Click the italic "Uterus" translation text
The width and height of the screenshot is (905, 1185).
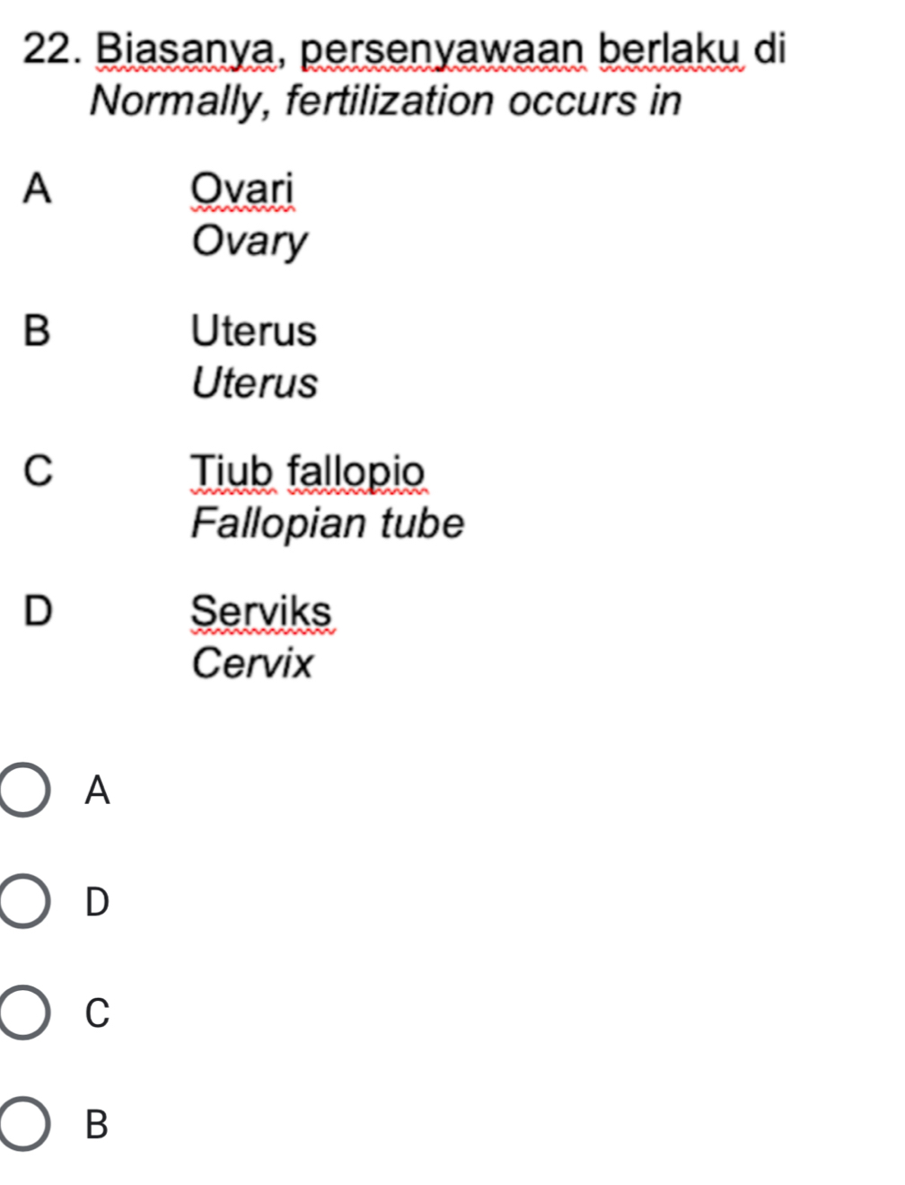tap(255, 383)
